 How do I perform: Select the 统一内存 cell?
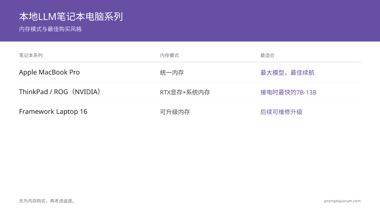(172, 73)
